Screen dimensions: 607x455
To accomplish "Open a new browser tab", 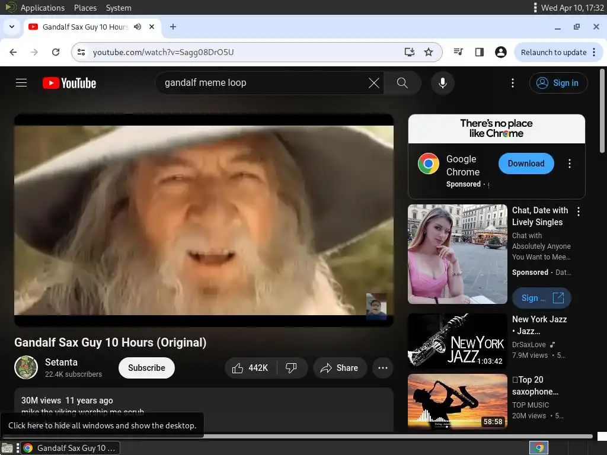I will [173, 27].
